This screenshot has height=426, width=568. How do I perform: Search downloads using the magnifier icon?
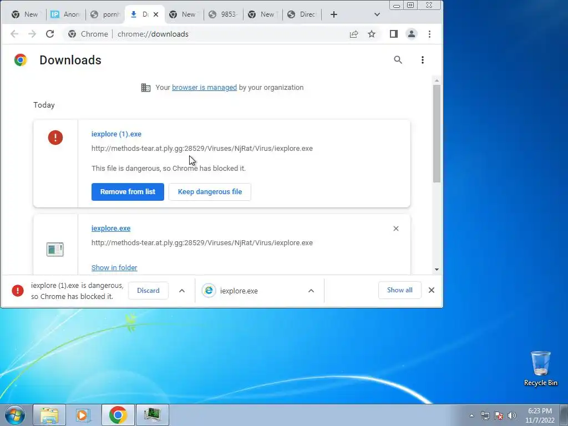[398, 60]
